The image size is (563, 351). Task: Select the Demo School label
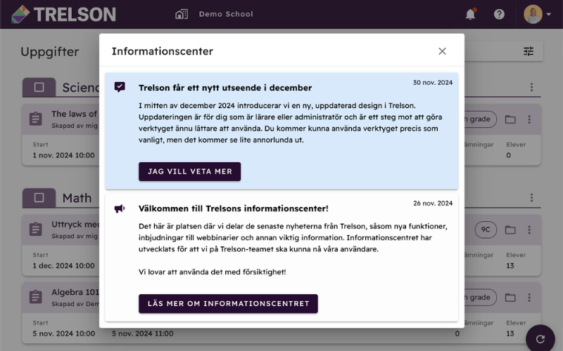226,14
